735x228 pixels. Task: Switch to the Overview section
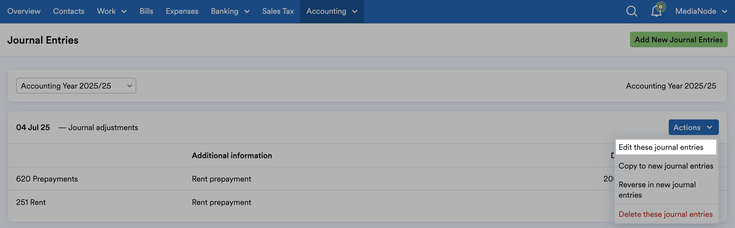pos(24,11)
